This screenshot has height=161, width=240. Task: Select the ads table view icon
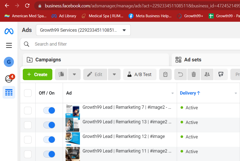coord(9,92)
